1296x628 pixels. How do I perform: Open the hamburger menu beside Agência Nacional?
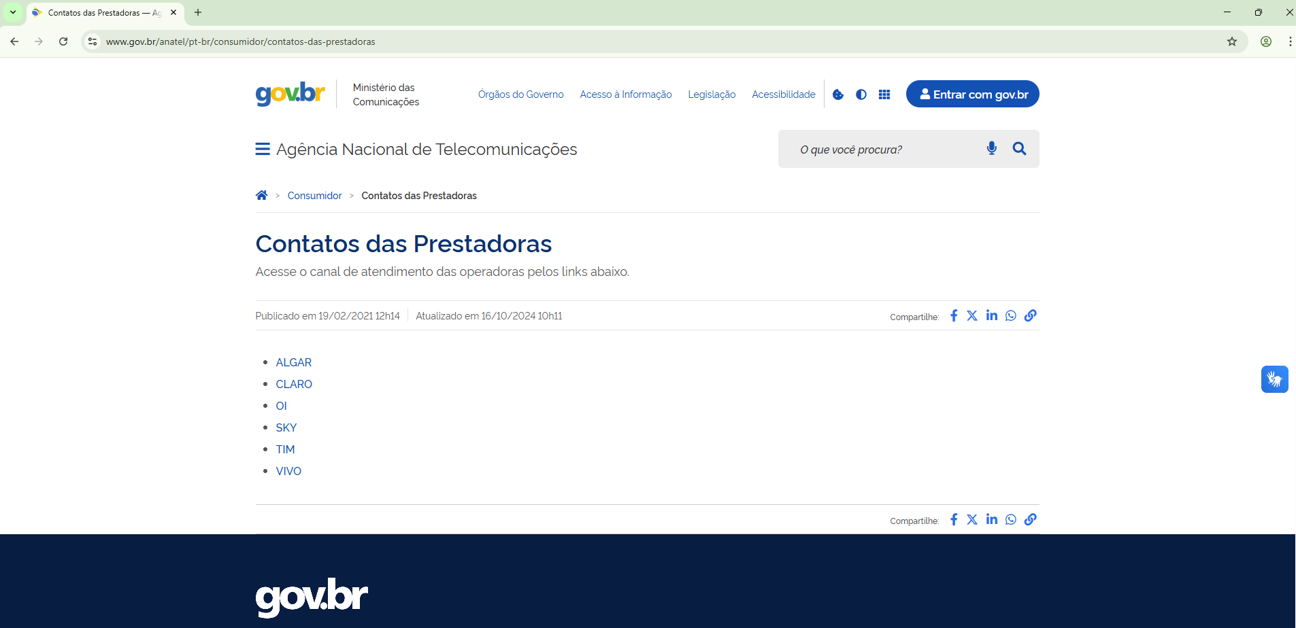click(x=263, y=149)
